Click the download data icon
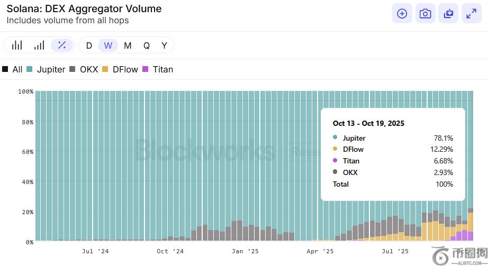The height and width of the screenshot is (266, 488). click(448, 14)
